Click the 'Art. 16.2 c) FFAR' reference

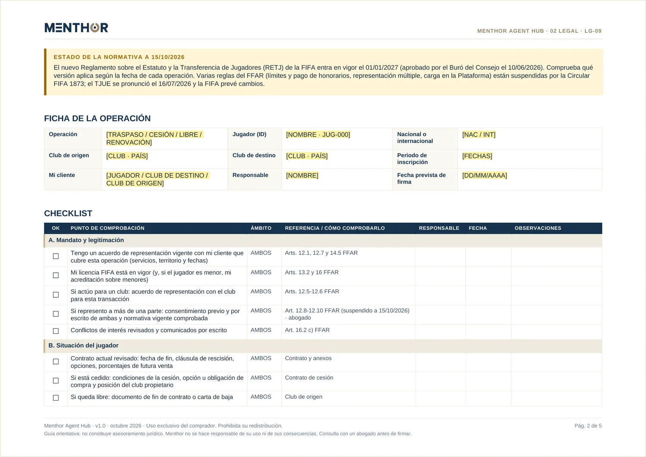pos(307,330)
